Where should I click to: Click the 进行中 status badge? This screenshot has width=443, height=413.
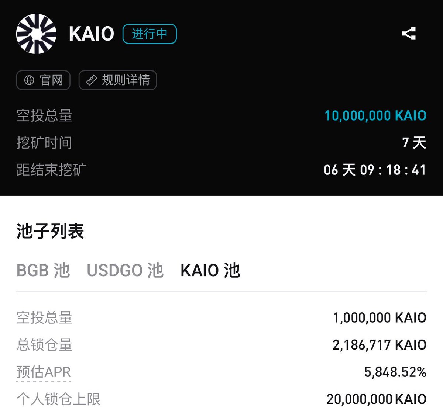[x=150, y=34]
